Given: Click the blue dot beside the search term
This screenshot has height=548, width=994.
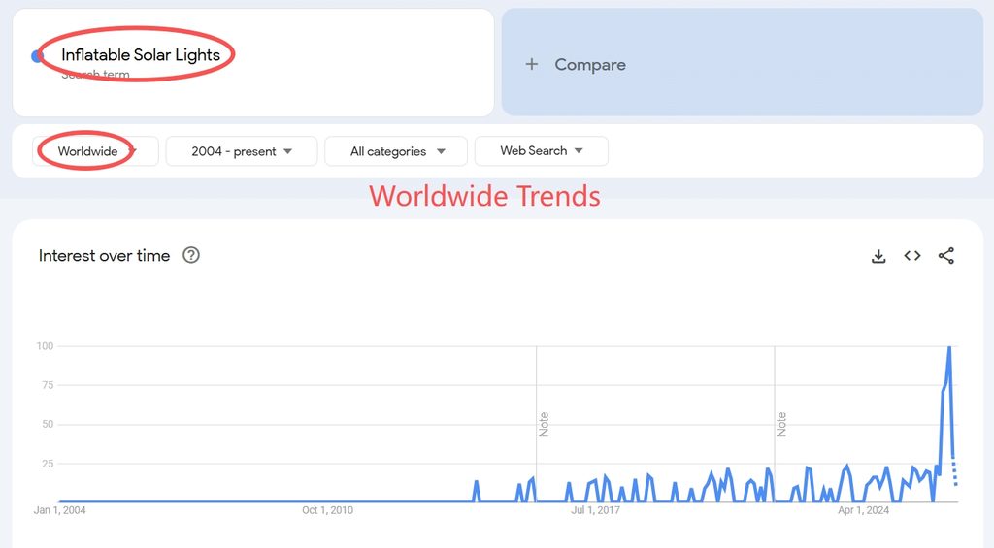Looking at the screenshot, I should [x=36, y=56].
